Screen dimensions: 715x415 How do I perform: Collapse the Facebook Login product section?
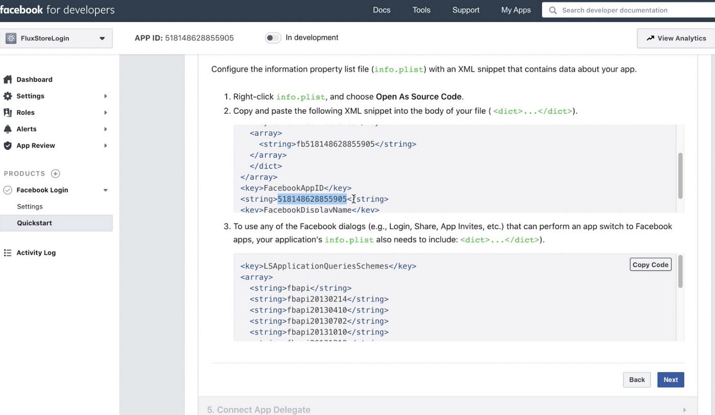[106, 190]
